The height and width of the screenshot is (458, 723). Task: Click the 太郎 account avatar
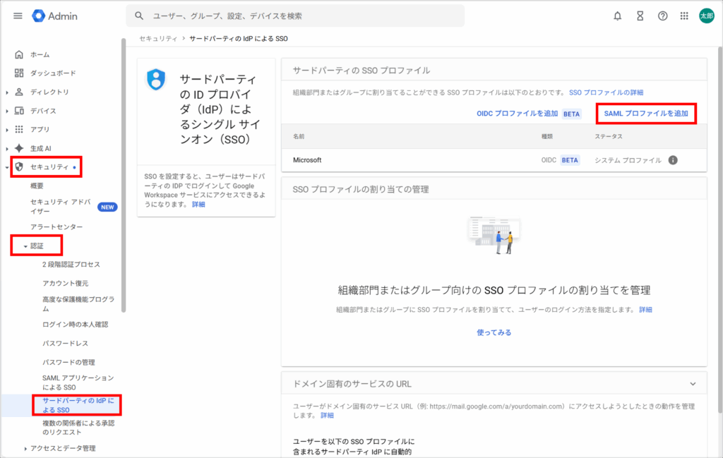(706, 16)
